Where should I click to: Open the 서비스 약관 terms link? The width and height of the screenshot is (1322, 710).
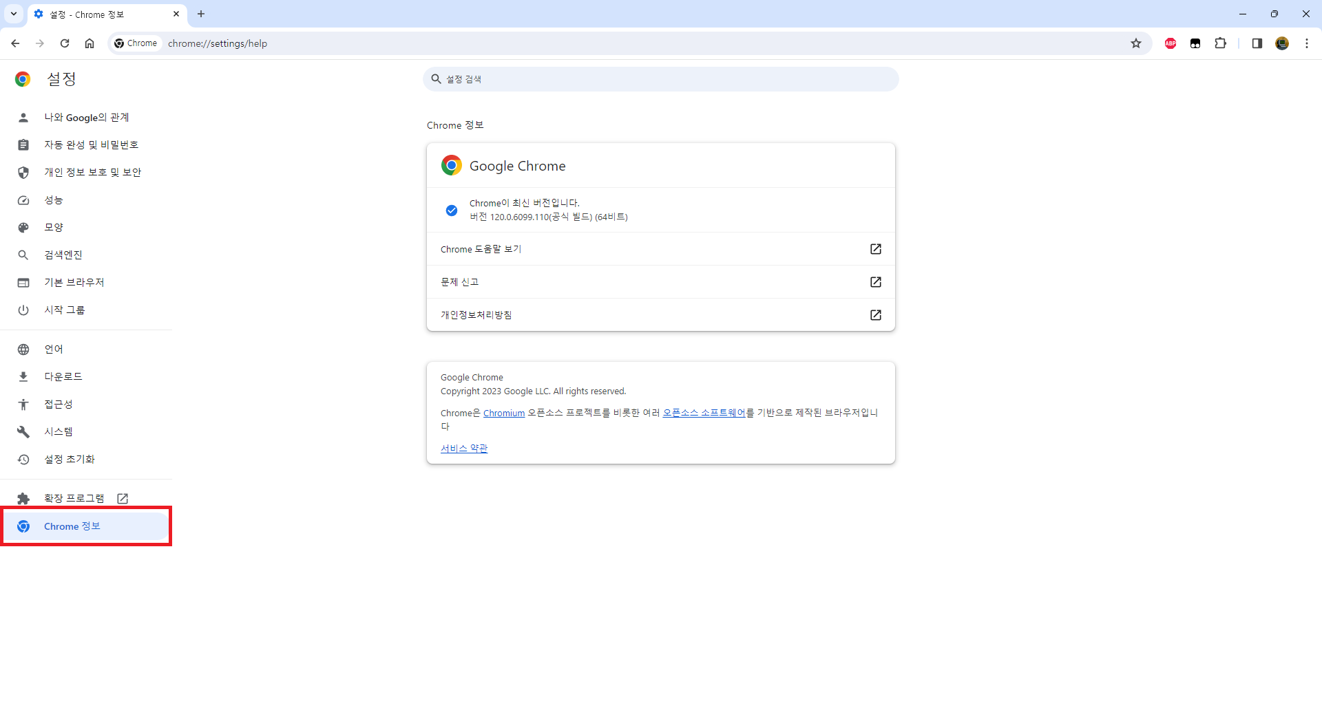coord(464,449)
